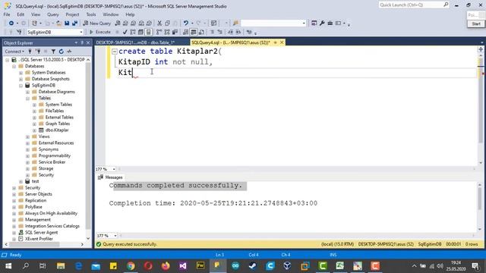
Task: Click the Object Explorer filter funnel icon
Action: [53, 52]
